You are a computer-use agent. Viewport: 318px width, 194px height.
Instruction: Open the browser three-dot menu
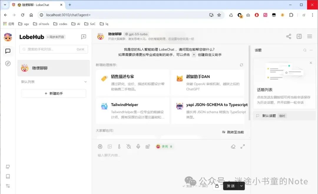click(x=312, y=15)
